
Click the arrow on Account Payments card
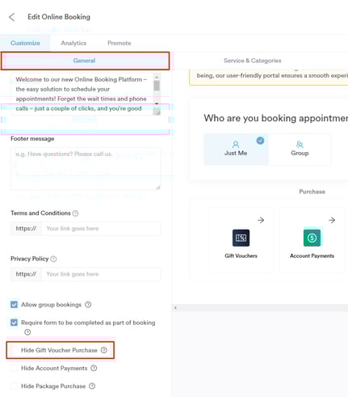[x=332, y=220]
